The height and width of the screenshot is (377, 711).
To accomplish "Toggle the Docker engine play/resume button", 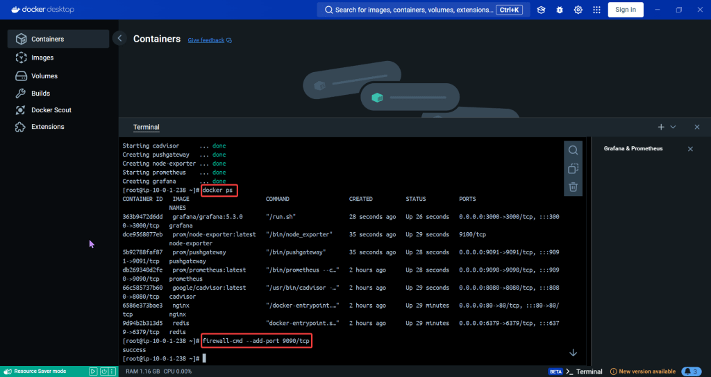I will (93, 371).
